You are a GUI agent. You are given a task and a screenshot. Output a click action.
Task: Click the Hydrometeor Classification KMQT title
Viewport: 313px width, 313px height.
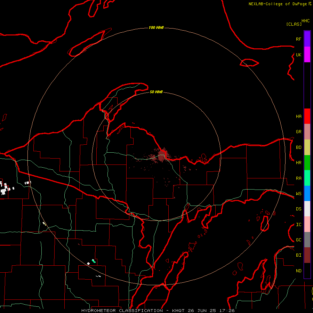point(158,311)
